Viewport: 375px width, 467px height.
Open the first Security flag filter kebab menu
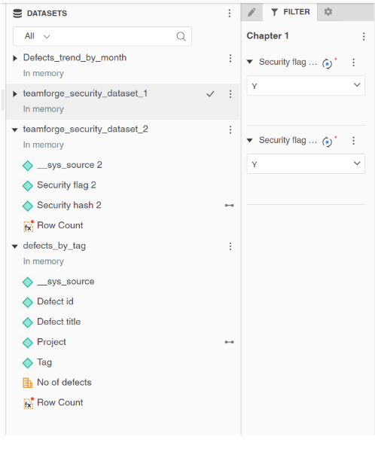pos(354,63)
